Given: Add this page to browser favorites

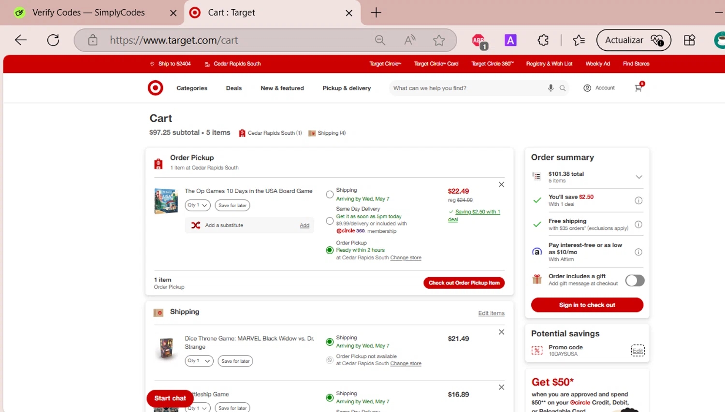Looking at the screenshot, I should (x=438, y=41).
